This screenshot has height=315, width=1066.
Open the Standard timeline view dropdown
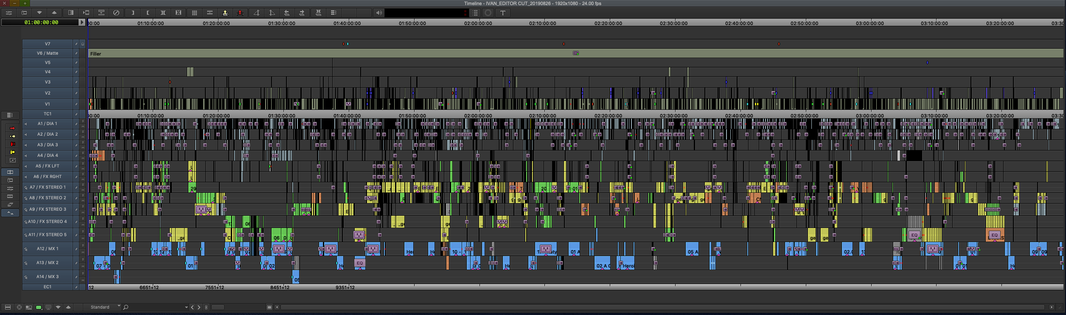click(101, 307)
